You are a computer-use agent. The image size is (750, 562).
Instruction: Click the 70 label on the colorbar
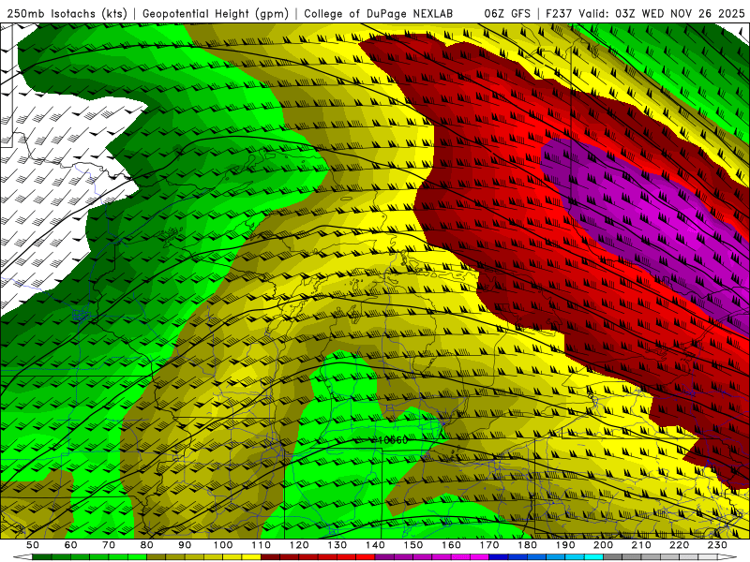coord(109,545)
